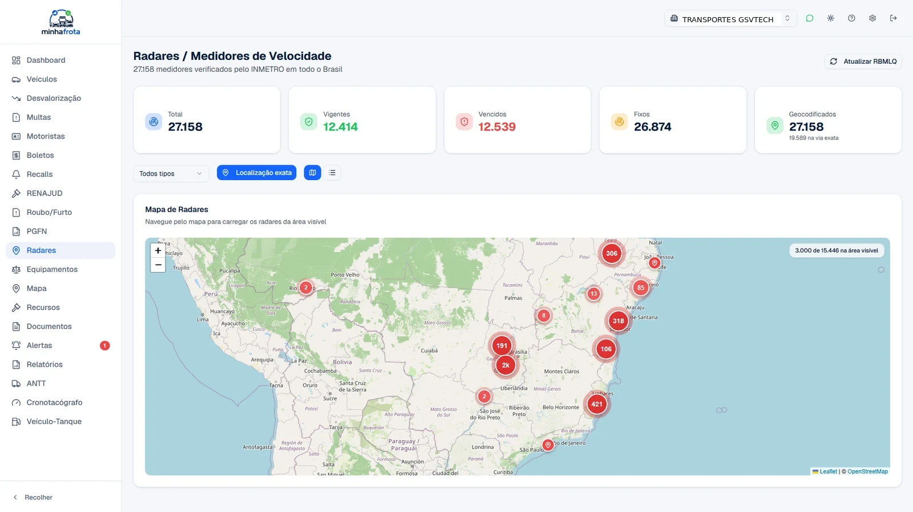Zoom in on the radar map
This screenshot has width=913, height=512.
158,250
